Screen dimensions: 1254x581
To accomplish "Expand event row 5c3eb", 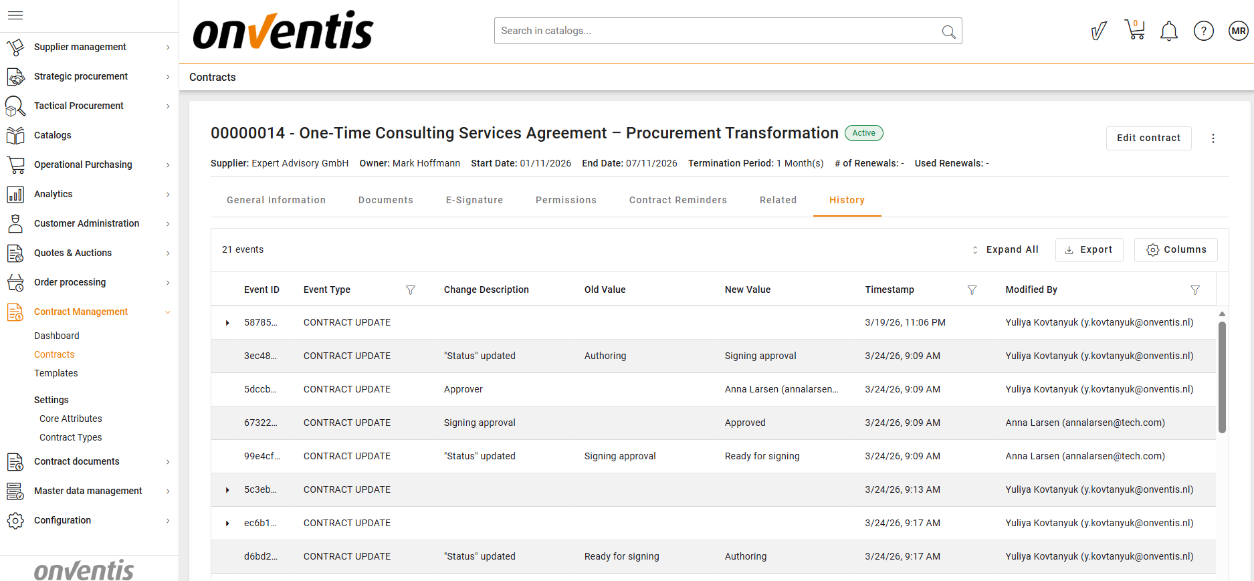I will [227, 490].
